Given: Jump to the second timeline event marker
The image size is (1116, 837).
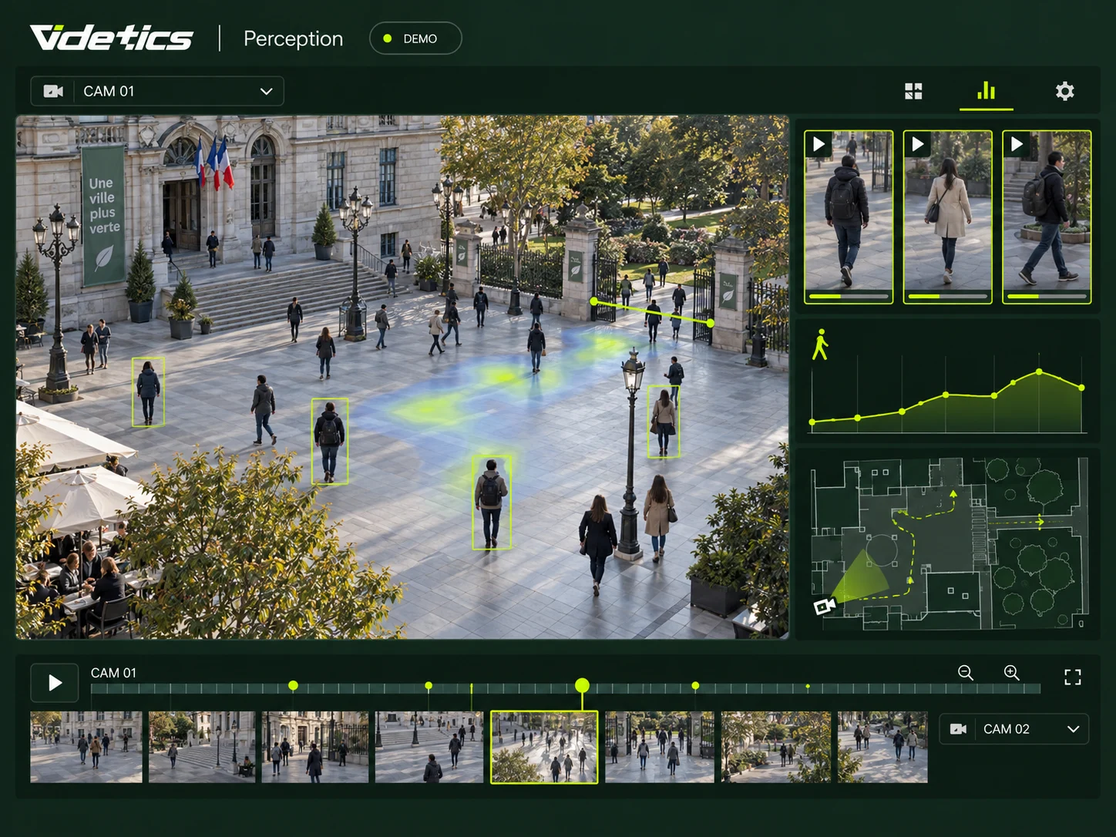Looking at the screenshot, I should coord(429,685).
